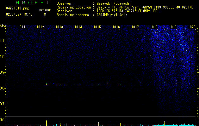Viewport: 199px width, 126px height.
Task: Select observer name Masayuki Kobayashi
Action: tap(114, 3)
